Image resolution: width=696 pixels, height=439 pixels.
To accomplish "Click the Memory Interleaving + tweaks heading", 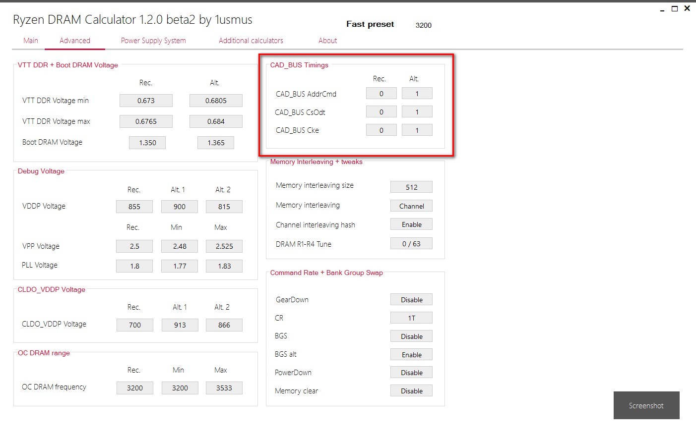I will tap(316, 162).
